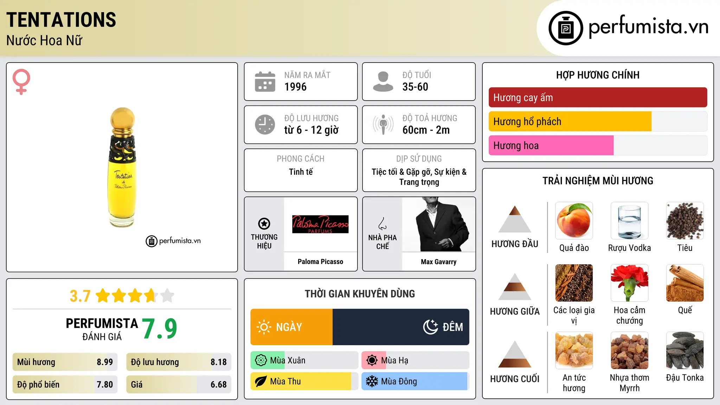The image size is (720, 405).
Task: Click the Mùa Hạ season bar
Action: coord(415,360)
